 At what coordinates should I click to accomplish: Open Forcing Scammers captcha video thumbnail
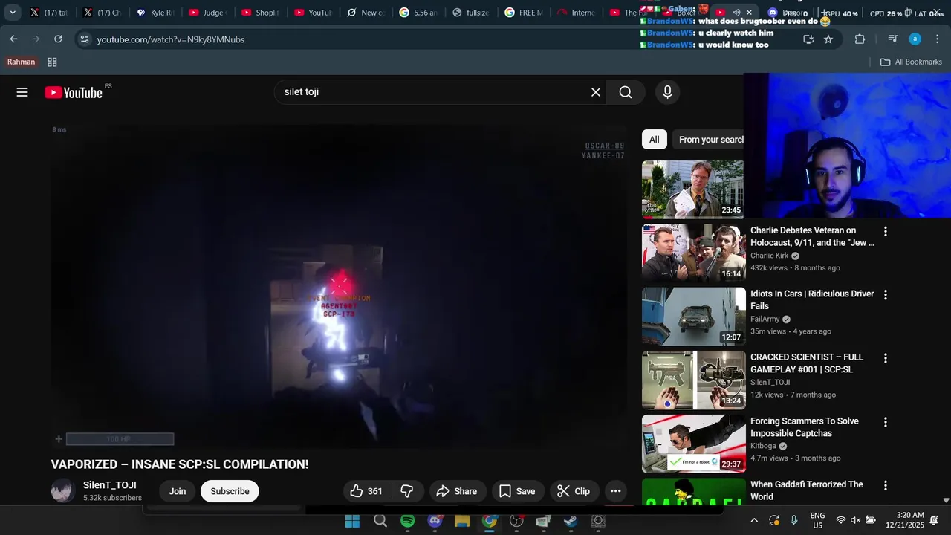pyautogui.click(x=693, y=444)
